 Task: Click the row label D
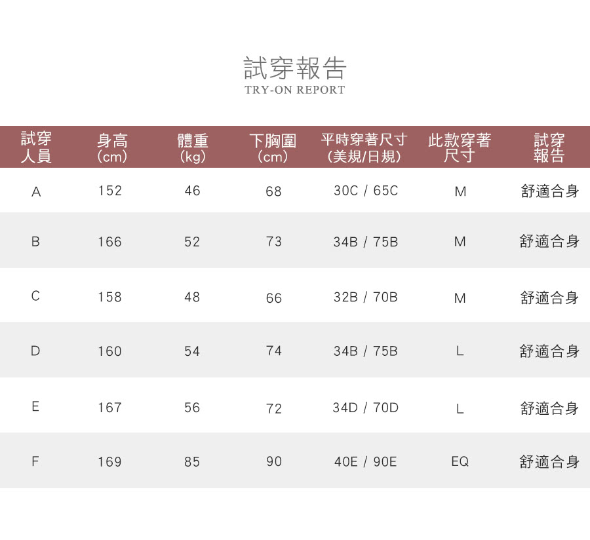click(35, 351)
